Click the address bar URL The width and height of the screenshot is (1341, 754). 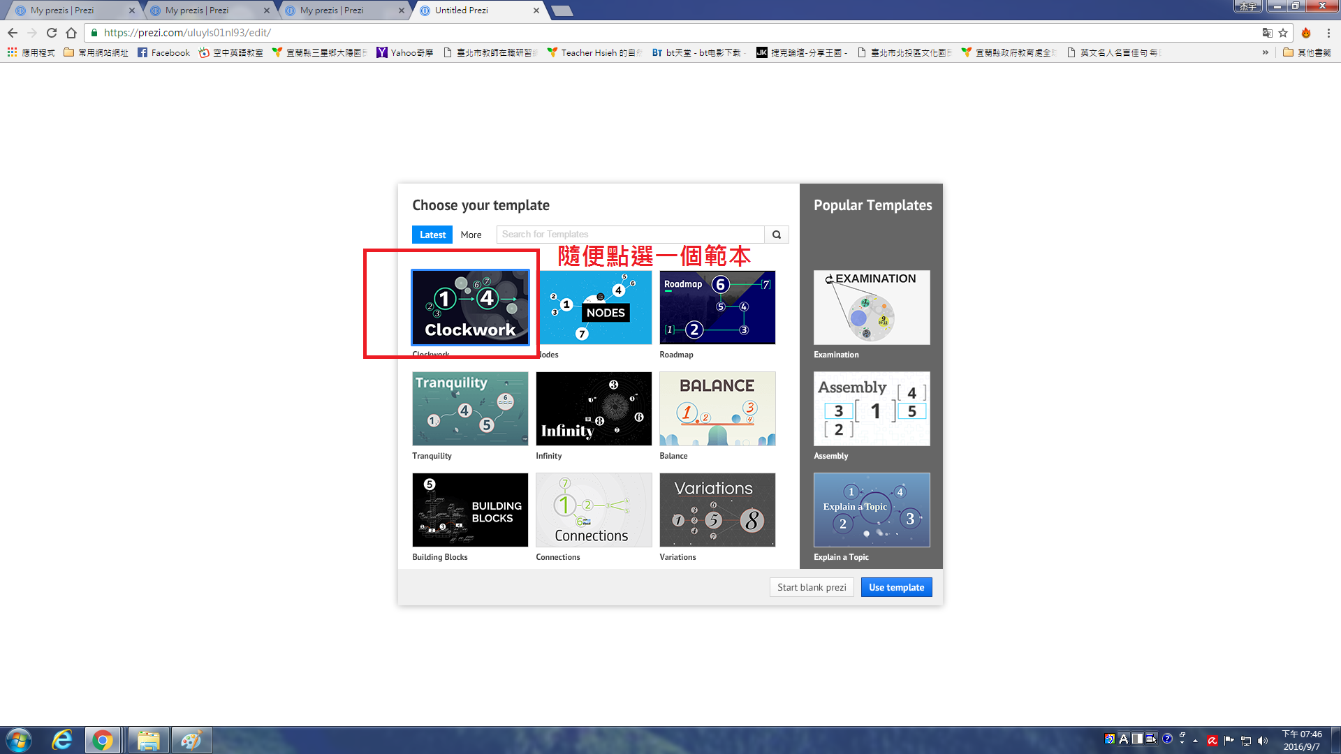187,33
